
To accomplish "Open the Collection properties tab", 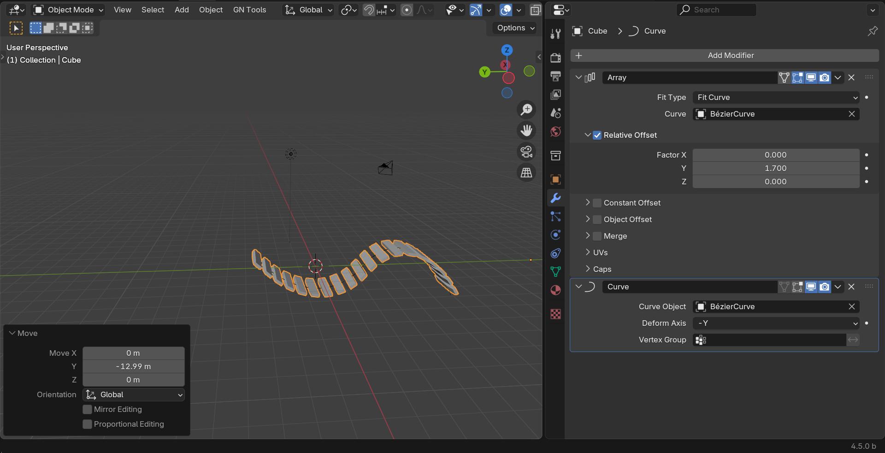I will (x=555, y=155).
